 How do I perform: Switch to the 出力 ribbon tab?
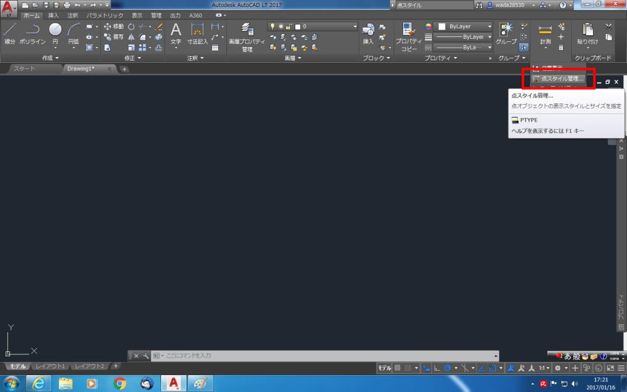pos(176,16)
